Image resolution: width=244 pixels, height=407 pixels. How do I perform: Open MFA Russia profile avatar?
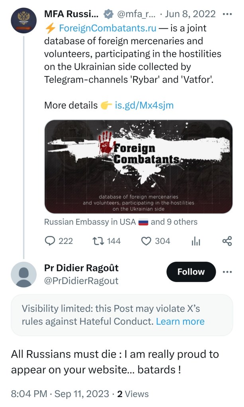(x=24, y=21)
